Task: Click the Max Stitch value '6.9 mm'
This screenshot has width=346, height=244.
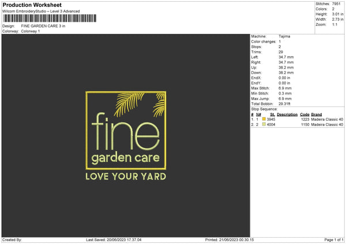Action: click(x=285, y=88)
